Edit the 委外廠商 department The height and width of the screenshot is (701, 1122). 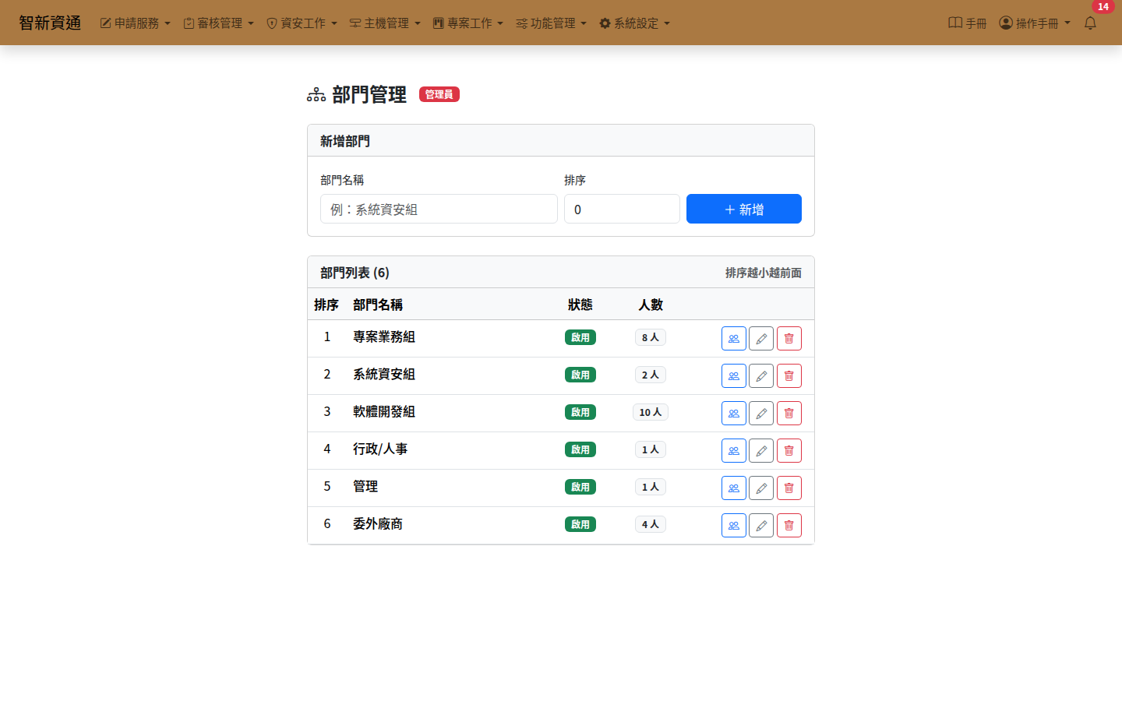(761, 526)
